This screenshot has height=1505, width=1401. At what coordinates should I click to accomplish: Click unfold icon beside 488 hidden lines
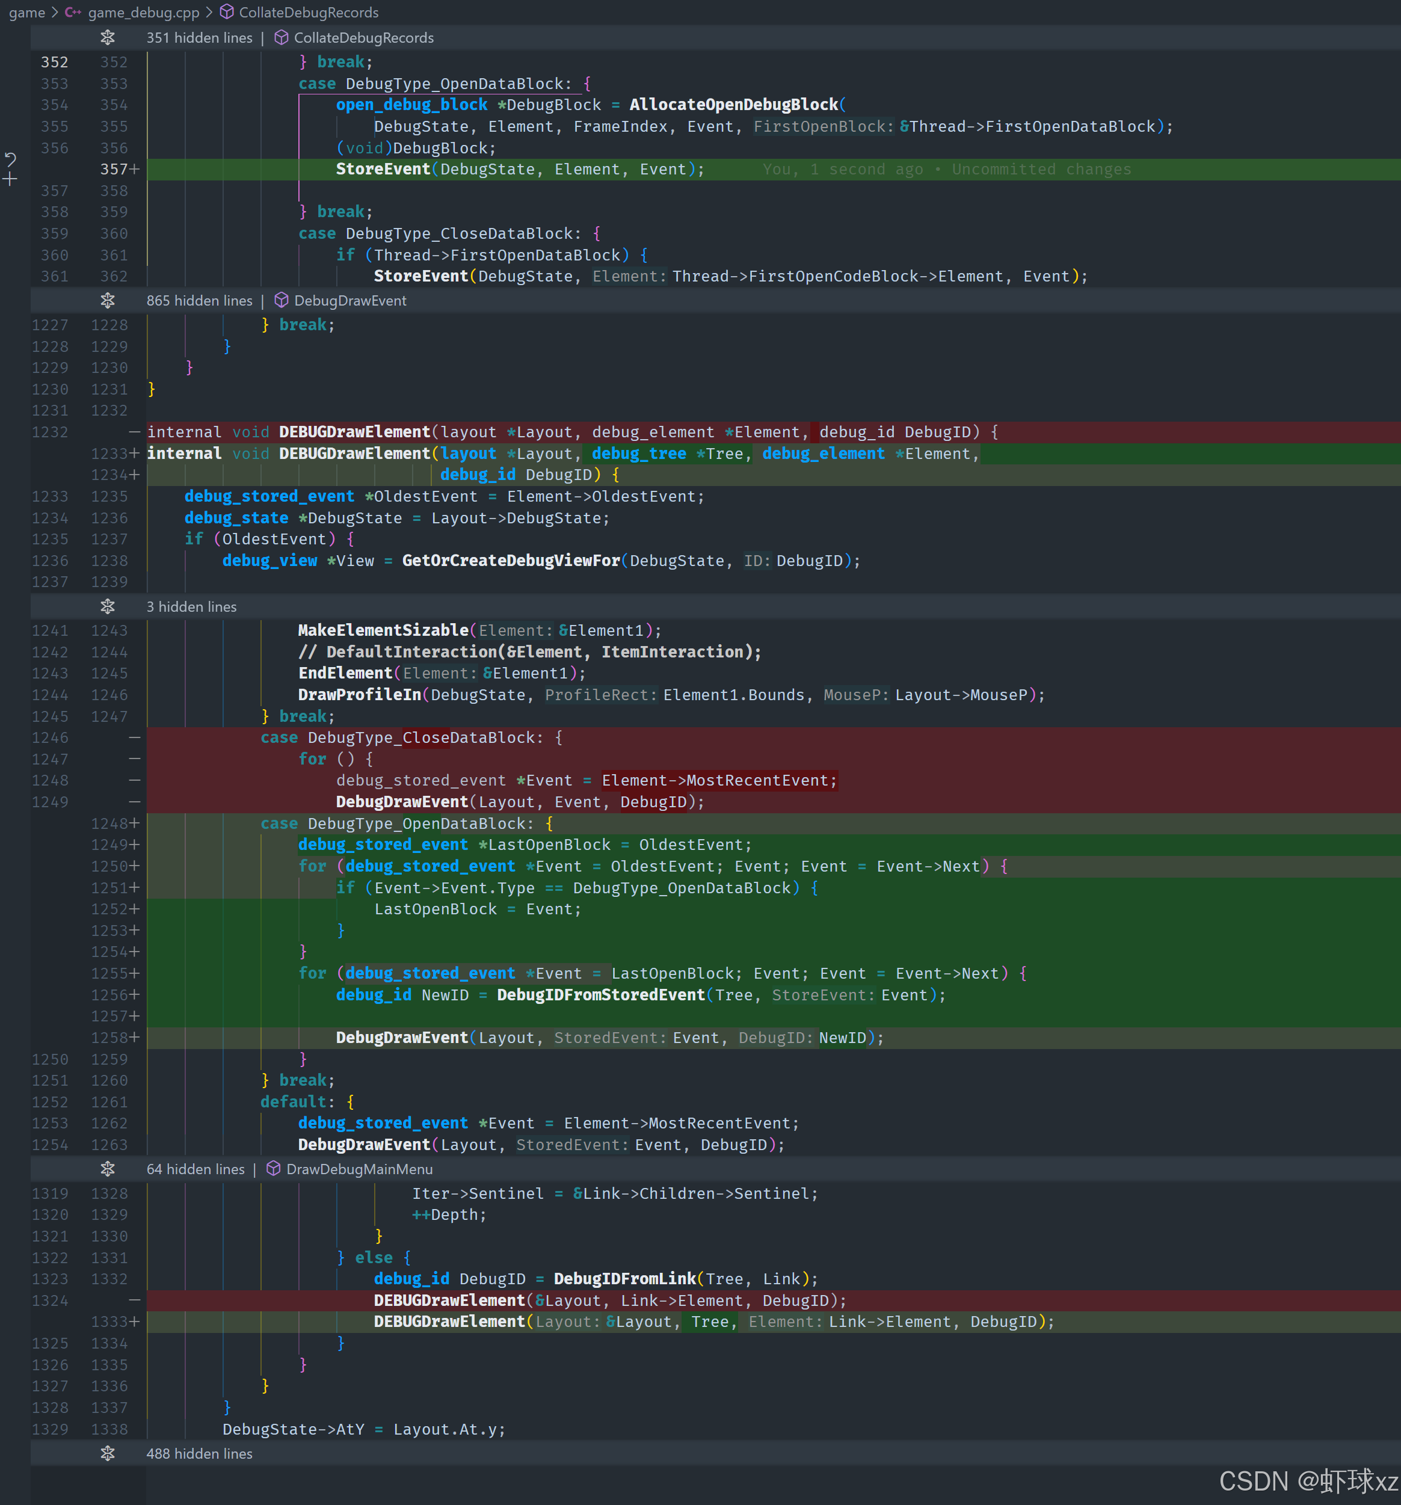pos(108,1453)
